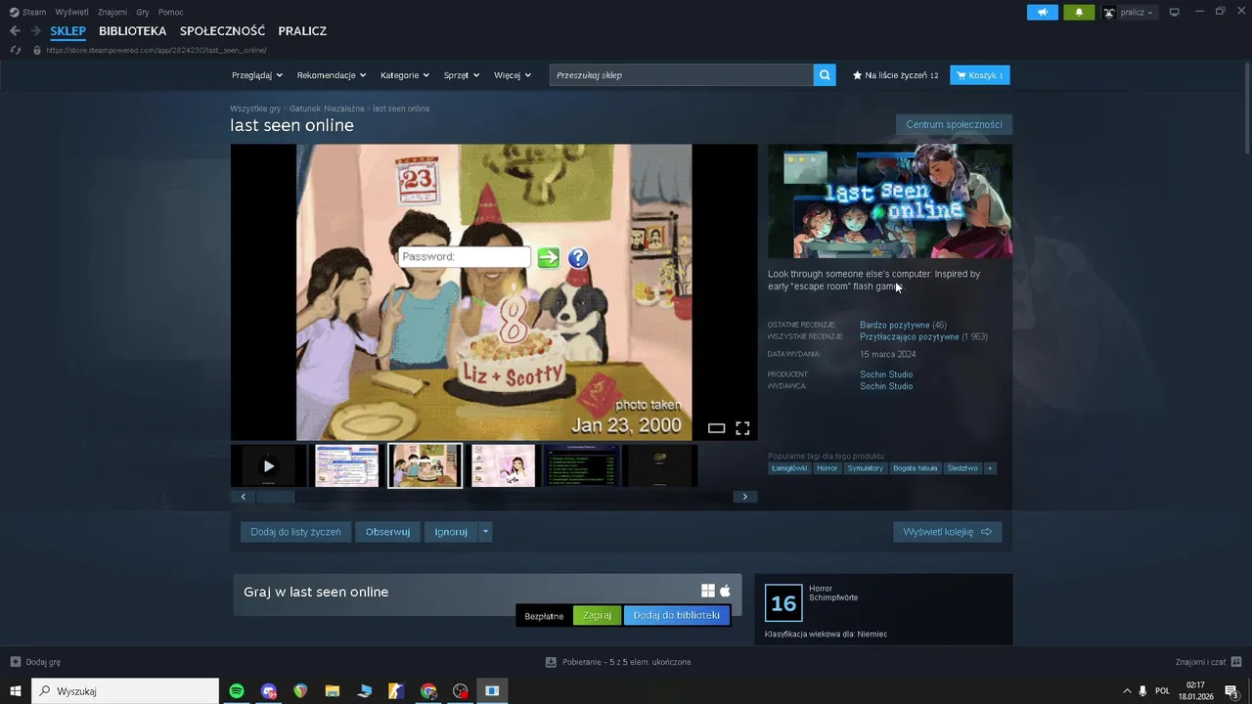Click the store URL address bar
Image resolution: width=1252 pixels, height=704 pixels.
156,50
